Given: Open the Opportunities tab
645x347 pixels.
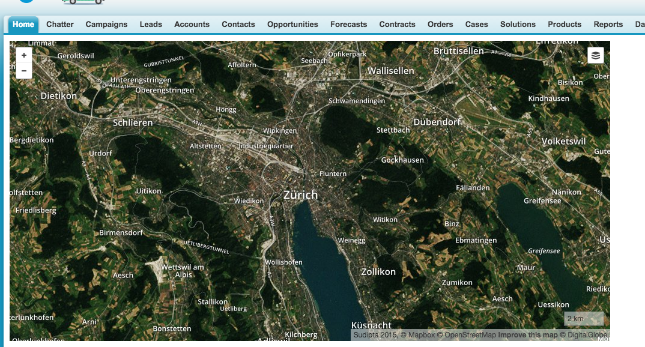Looking at the screenshot, I should 292,25.
